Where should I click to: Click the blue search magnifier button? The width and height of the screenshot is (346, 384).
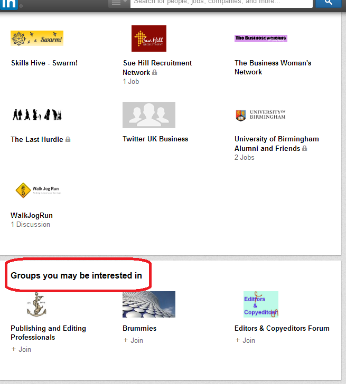point(328,3)
